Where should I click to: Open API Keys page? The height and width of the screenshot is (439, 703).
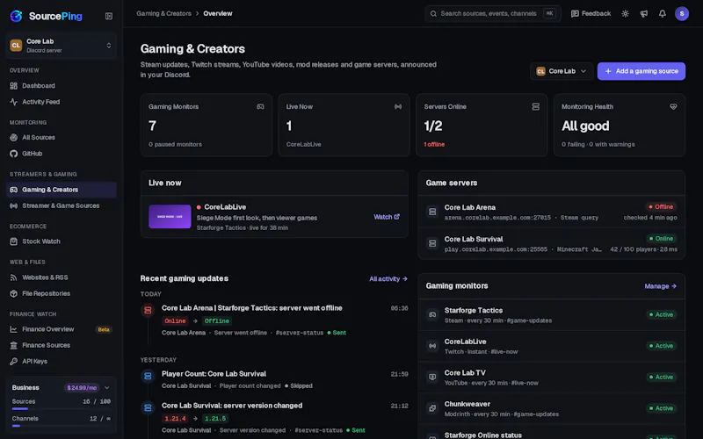[62, 361]
